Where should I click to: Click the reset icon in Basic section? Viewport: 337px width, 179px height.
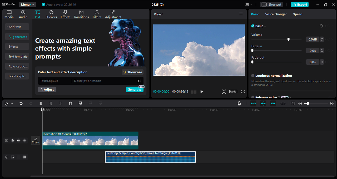pos(321,26)
